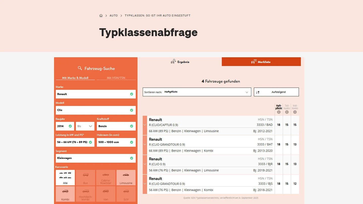
Task: Open Typklassen breadcrumb link
Action: coord(157,16)
